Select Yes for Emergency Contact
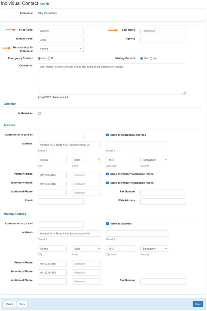This screenshot has width=207, height=311. [39, 58]
